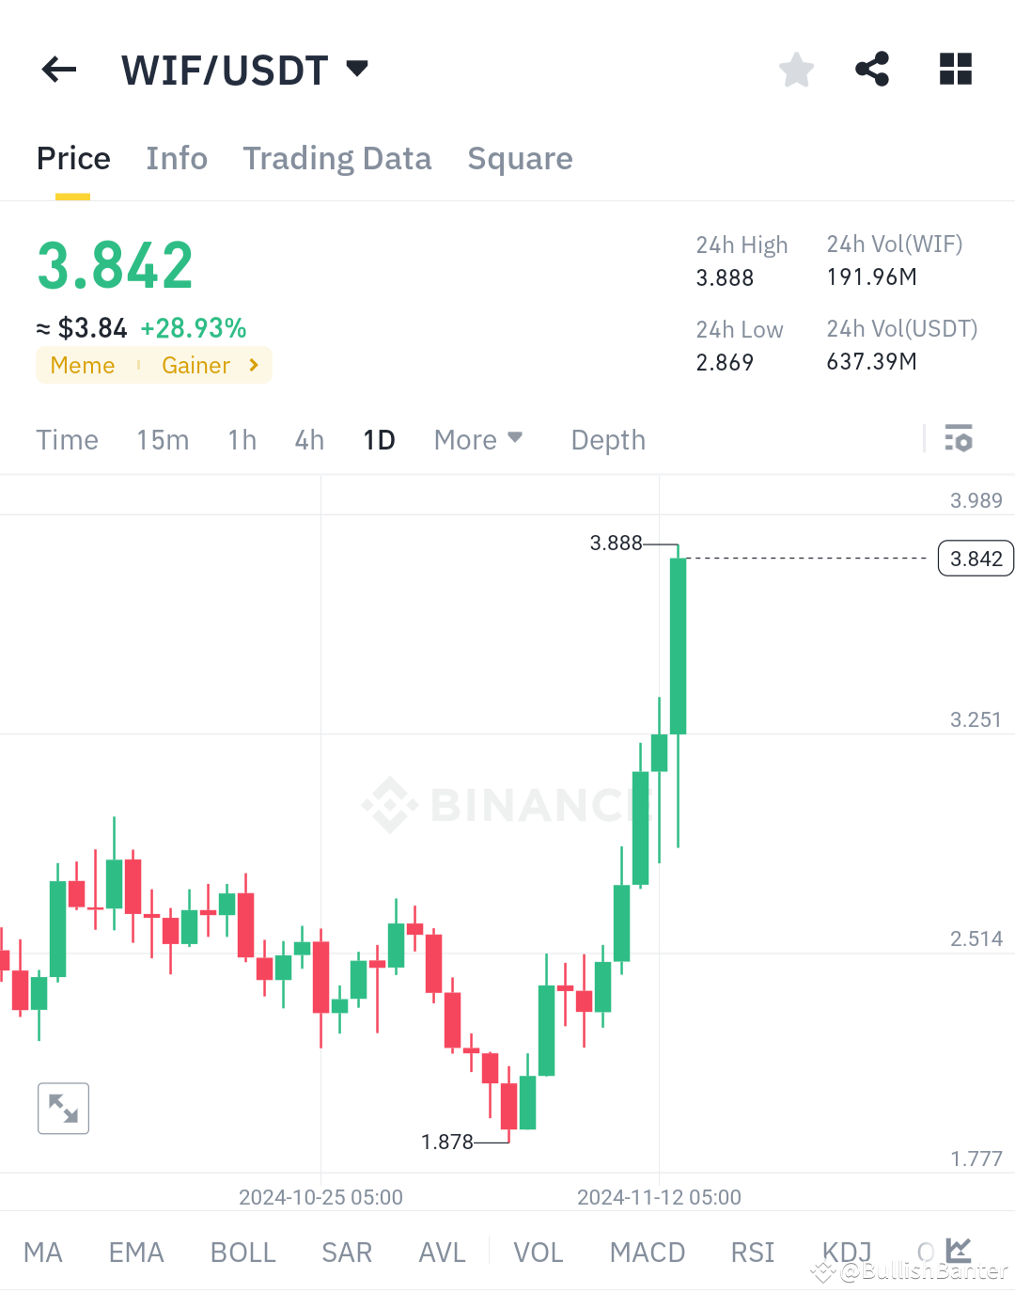Enable the BOLL indicator overlay
The image size is (1015, 1292).
[242, 1252]
